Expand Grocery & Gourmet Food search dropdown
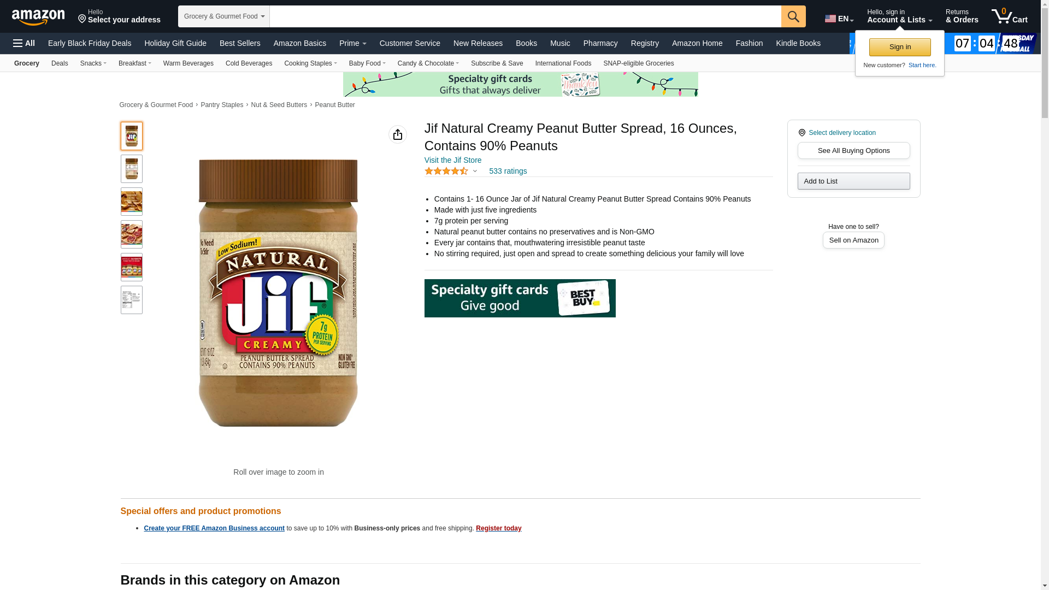 pos(224,16)
